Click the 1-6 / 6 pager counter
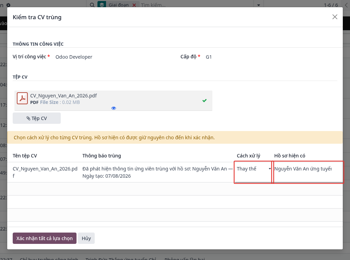The height and width of the screenshot is (260, 350). (x=331, y=5)
